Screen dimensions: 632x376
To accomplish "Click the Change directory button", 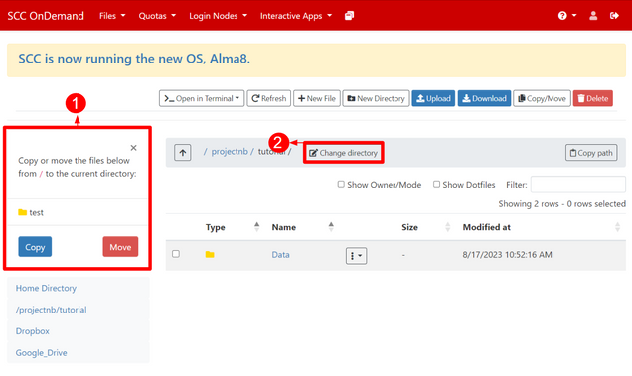I will pos(344,153).
